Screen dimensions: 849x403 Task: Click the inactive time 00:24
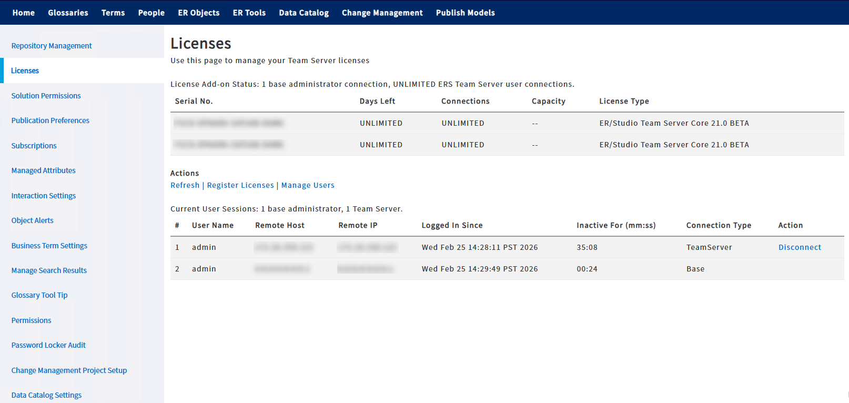(587, 269)
